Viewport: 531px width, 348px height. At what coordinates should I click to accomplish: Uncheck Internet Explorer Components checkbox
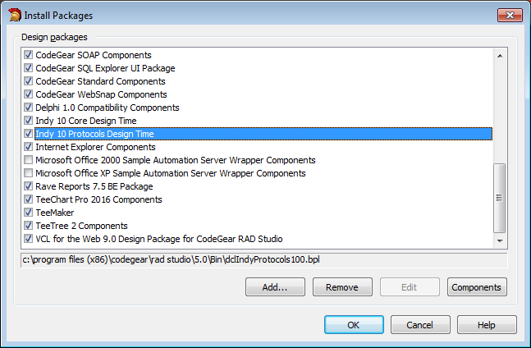[29, 147]
